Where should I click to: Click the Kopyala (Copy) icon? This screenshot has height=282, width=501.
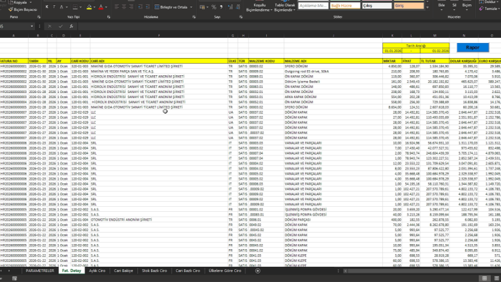(x=11, y=2)
